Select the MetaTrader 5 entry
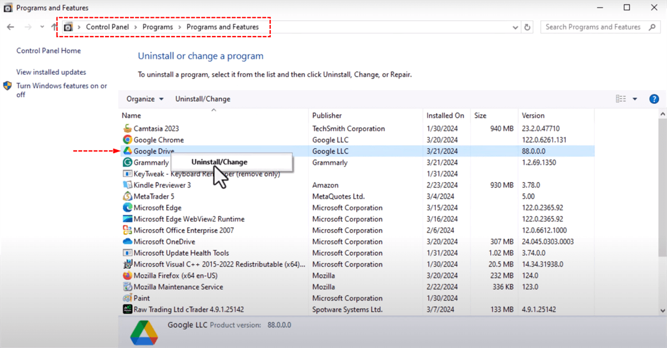 coord(154,196)
